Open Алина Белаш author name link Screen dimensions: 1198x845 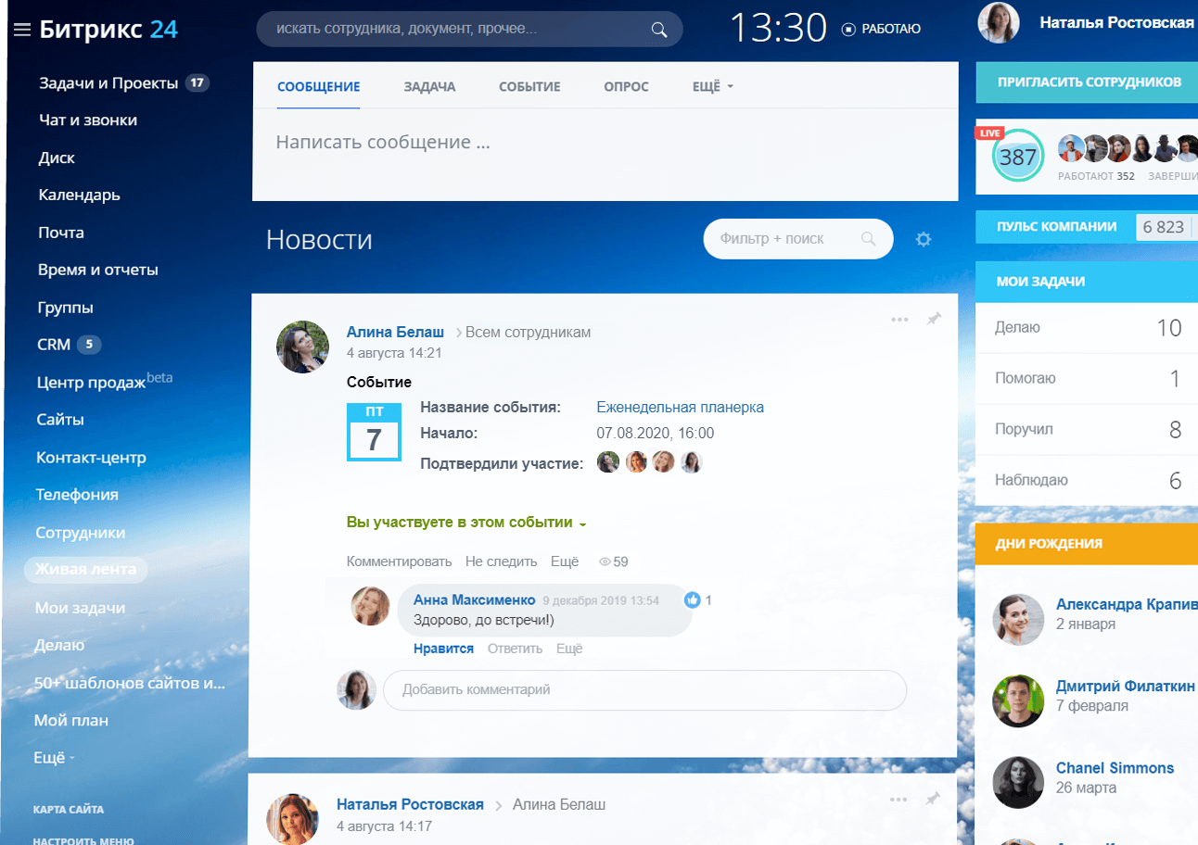395,332
